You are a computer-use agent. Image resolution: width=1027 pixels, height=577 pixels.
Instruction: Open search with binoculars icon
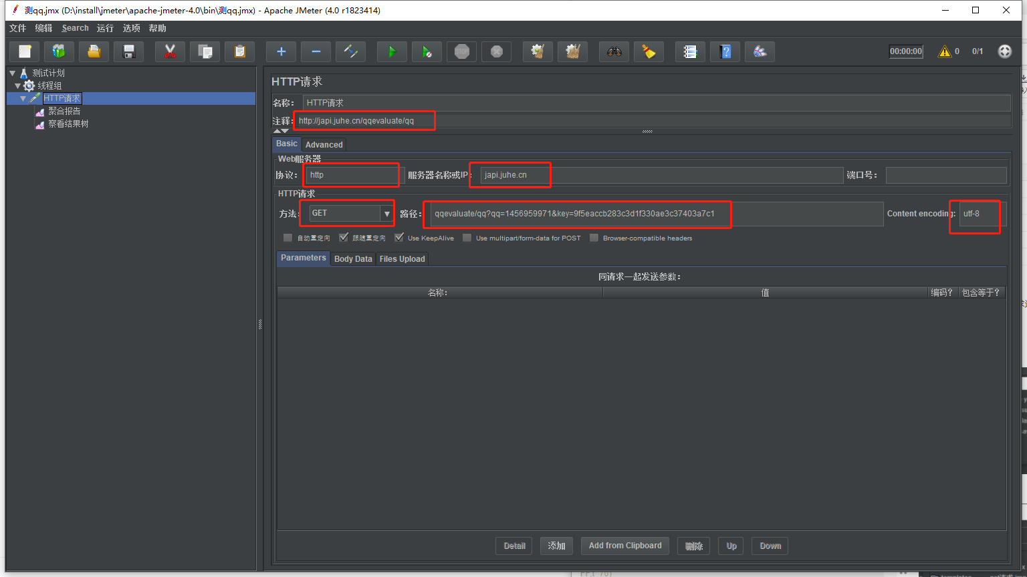tap(614, 51)
